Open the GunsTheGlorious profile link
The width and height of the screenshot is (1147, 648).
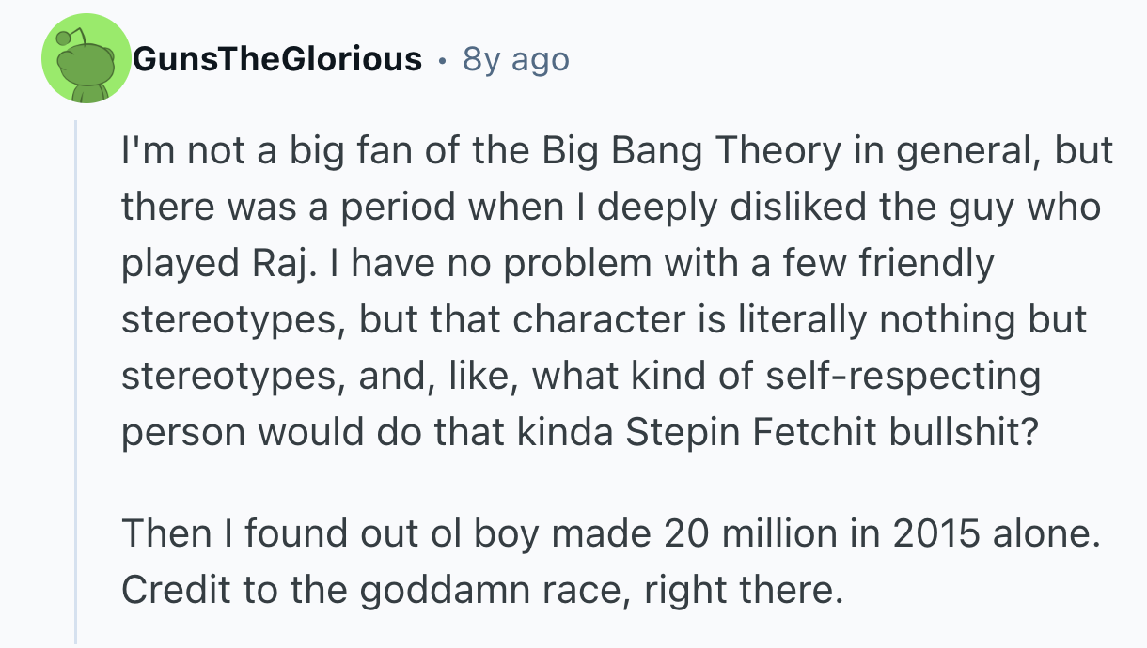(277, 59)
